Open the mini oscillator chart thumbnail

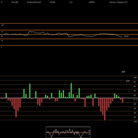tap(68, 132)
